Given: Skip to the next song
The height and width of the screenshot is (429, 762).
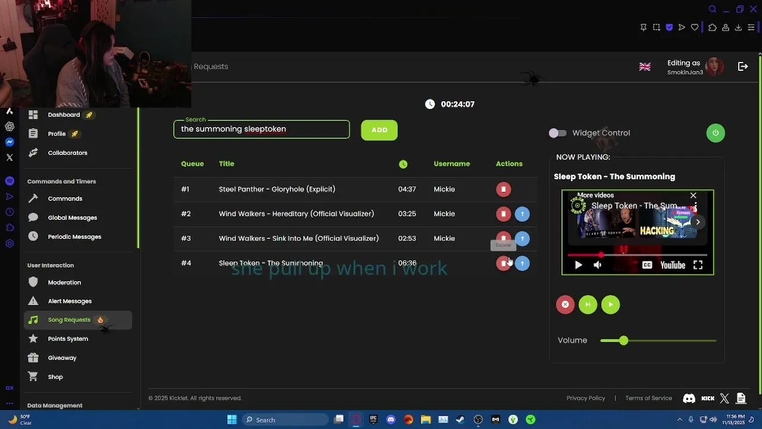Looking at the screenshot, I should click(588, 304).
